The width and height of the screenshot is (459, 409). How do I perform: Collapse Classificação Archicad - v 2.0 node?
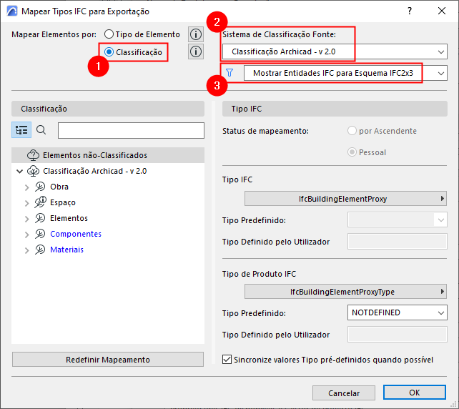click(19, 171)
